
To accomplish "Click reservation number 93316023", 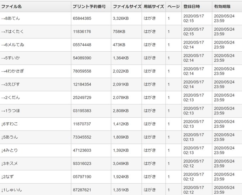I will (x=82, y=164).
